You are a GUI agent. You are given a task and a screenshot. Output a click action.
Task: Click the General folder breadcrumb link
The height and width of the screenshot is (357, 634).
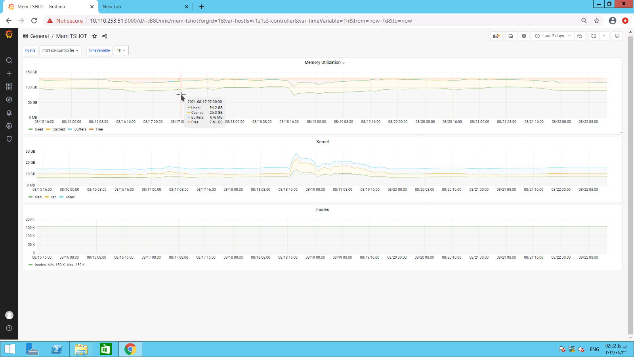click(40, 36)
